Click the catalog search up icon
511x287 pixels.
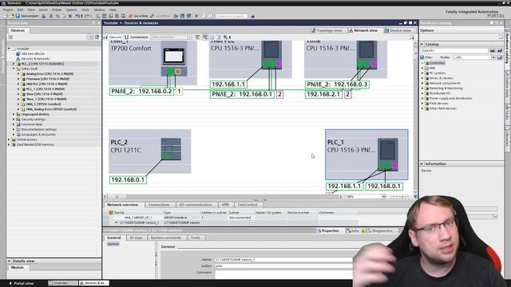point(500,51)
